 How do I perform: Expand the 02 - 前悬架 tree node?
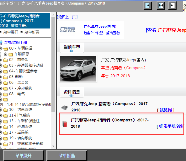[x=1, y=60]
